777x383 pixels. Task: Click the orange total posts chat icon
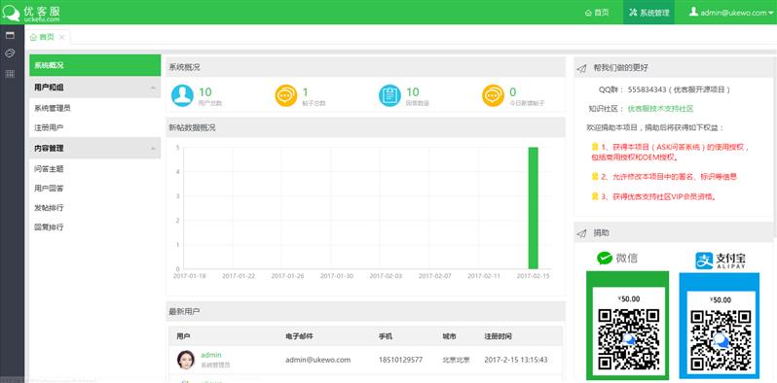point(286,95)
